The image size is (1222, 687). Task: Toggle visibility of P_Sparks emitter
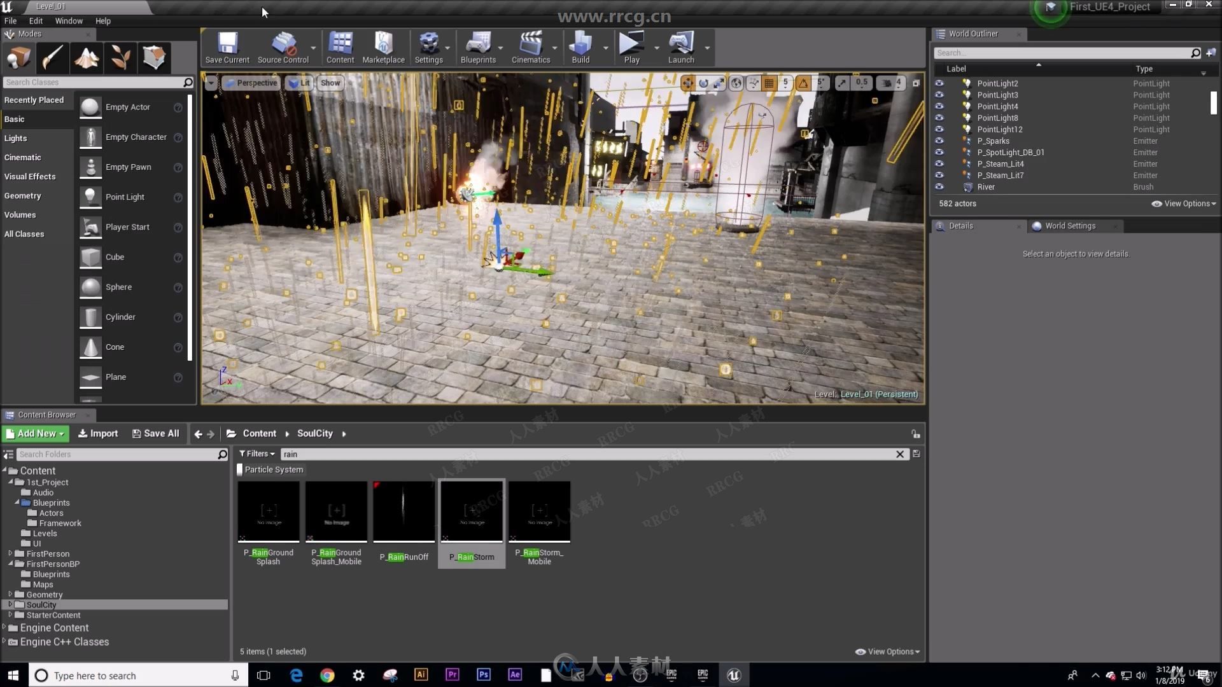(x=939, y=141)
